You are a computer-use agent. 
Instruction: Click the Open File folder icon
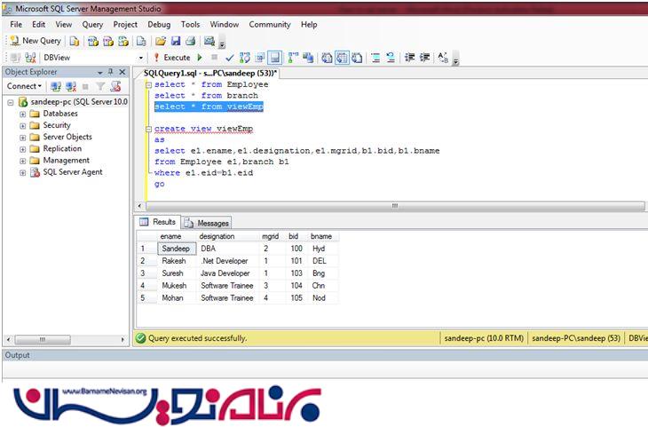click(160, 41)
